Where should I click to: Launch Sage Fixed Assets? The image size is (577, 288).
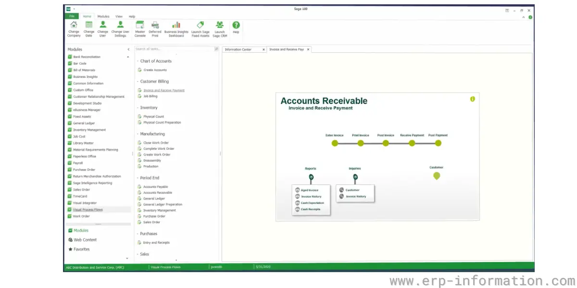pos(201,29)
